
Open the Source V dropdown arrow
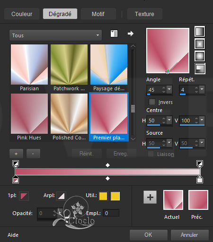tap(202, 143)
